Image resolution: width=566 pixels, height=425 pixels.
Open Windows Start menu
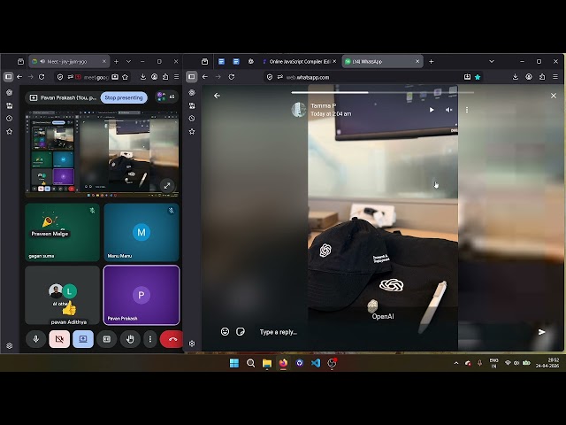coord(233,363)
